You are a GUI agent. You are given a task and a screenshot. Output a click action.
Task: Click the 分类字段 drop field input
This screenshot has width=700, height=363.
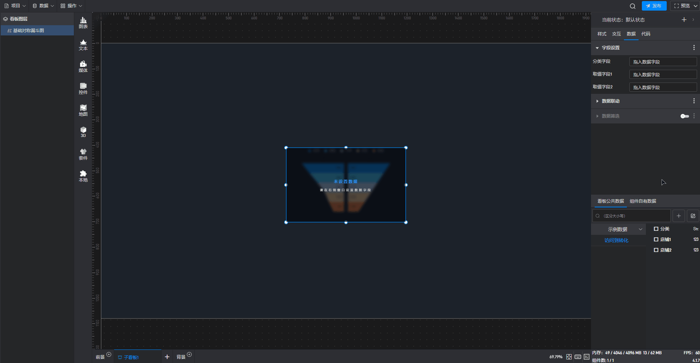(662, 62)
